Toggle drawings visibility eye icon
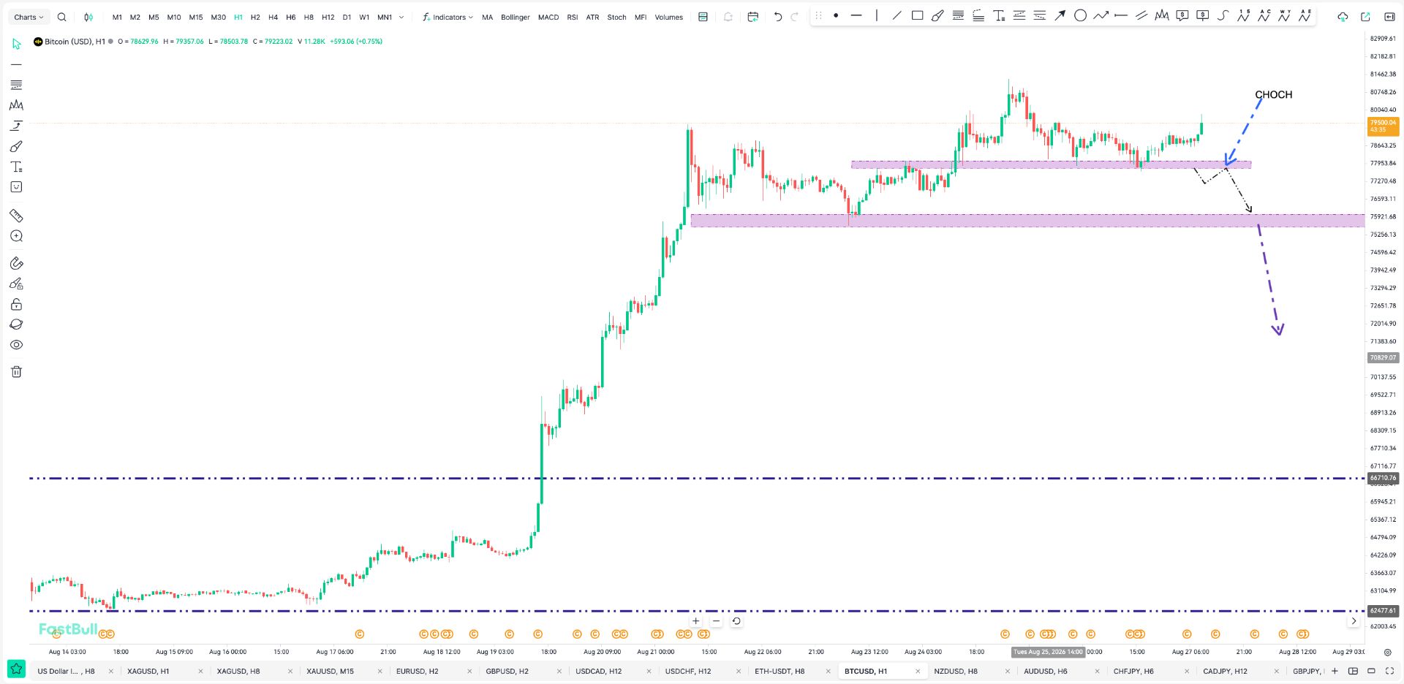This screenshot has width=1404, height=684. (16, 345)
